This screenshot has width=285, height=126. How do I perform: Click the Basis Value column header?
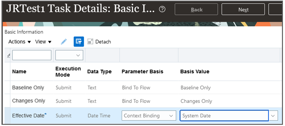pyautogui.click(x=195, y=72)
